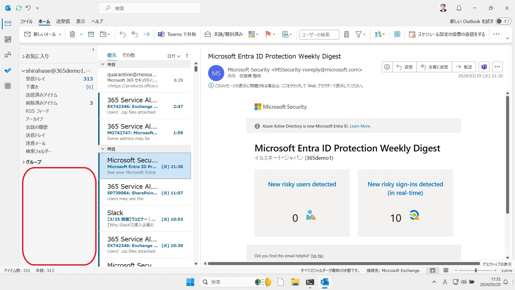The width and height of the screenshot is (515, 290).
Task: Open File Explorer from the taskbar
Action: point(295,282)
